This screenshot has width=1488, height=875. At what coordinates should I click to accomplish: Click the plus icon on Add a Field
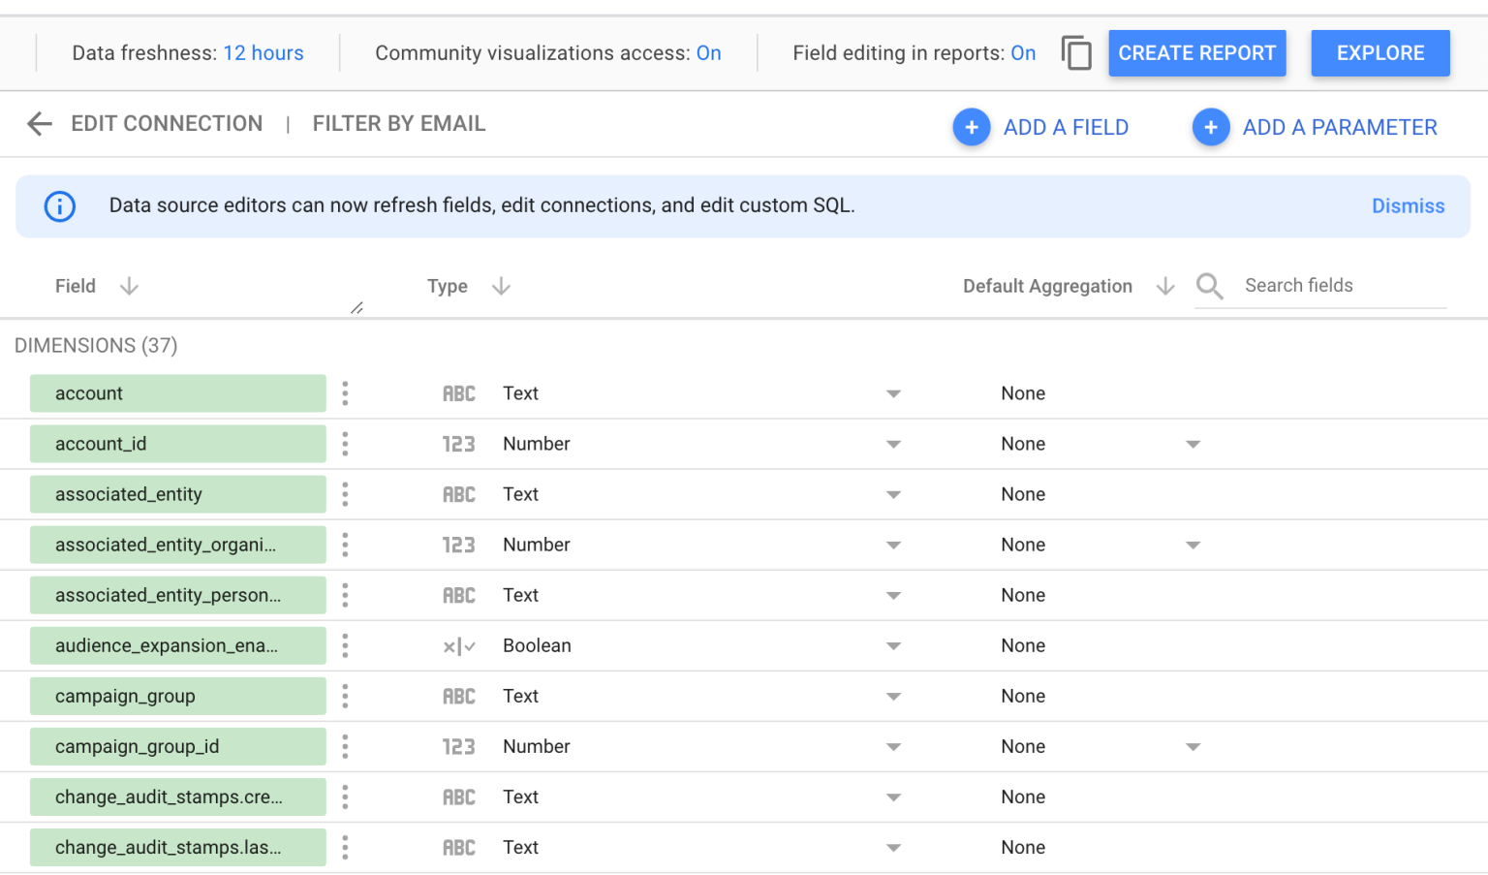972,127
